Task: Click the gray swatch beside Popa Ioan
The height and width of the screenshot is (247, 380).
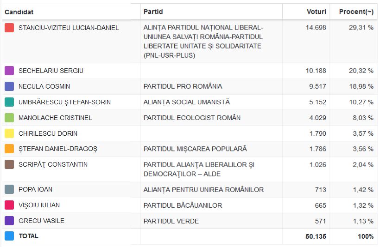Action: [9, 189]
